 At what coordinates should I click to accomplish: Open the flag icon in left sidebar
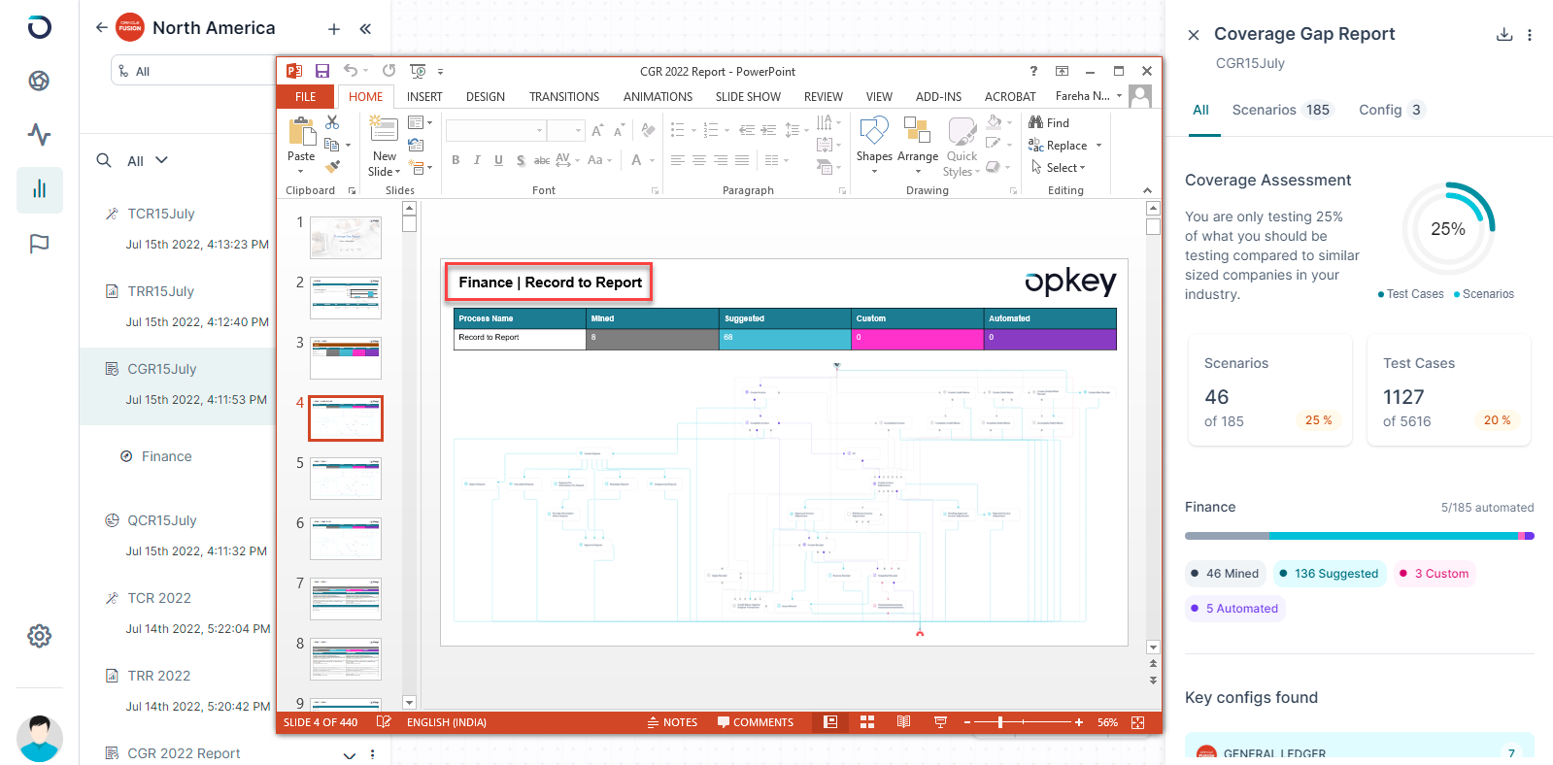tap(39, 244)
